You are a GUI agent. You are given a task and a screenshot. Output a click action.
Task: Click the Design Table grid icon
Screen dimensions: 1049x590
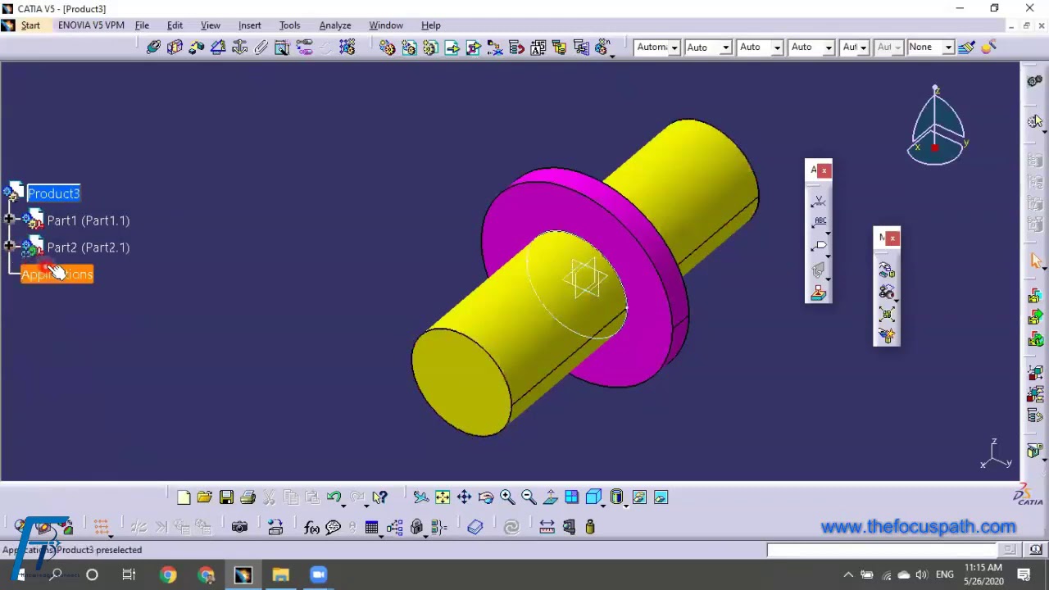pyautogui.click(x=372, y=527)
